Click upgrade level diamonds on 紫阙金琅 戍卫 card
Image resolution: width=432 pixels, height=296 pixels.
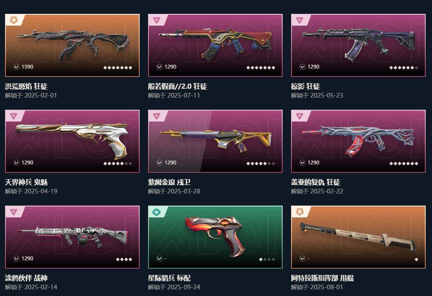click(x=261, y=164)
